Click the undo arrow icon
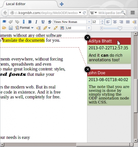This screenshot has height=147, width=138. pos(11,22)
